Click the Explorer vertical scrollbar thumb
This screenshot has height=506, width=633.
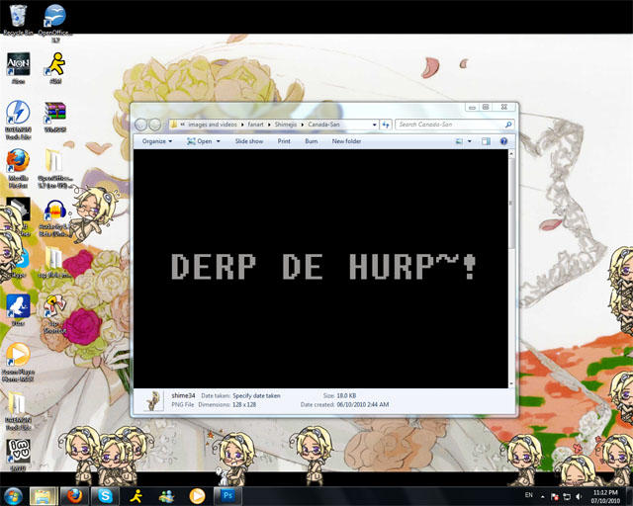point(511,203)
